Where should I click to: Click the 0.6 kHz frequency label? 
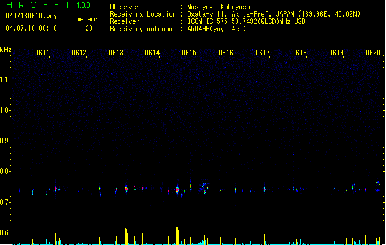pyautogui.click(x=5, y=233)
